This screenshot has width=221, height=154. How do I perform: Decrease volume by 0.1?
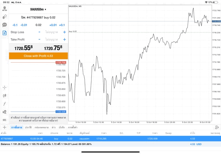pos(15,25)
